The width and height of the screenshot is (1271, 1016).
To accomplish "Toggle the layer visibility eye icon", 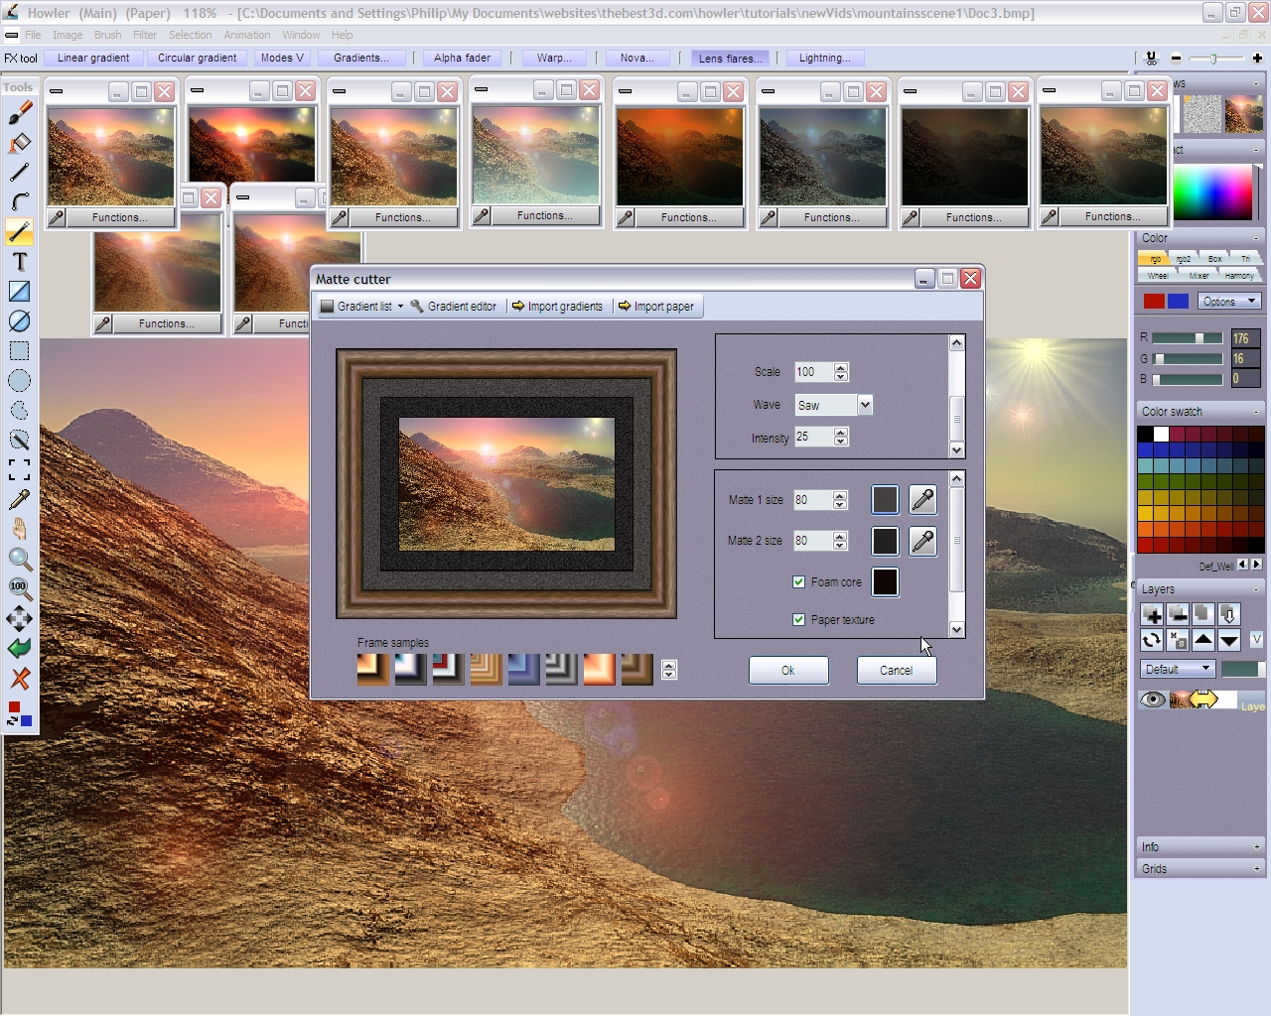I will coord(1152,699).
